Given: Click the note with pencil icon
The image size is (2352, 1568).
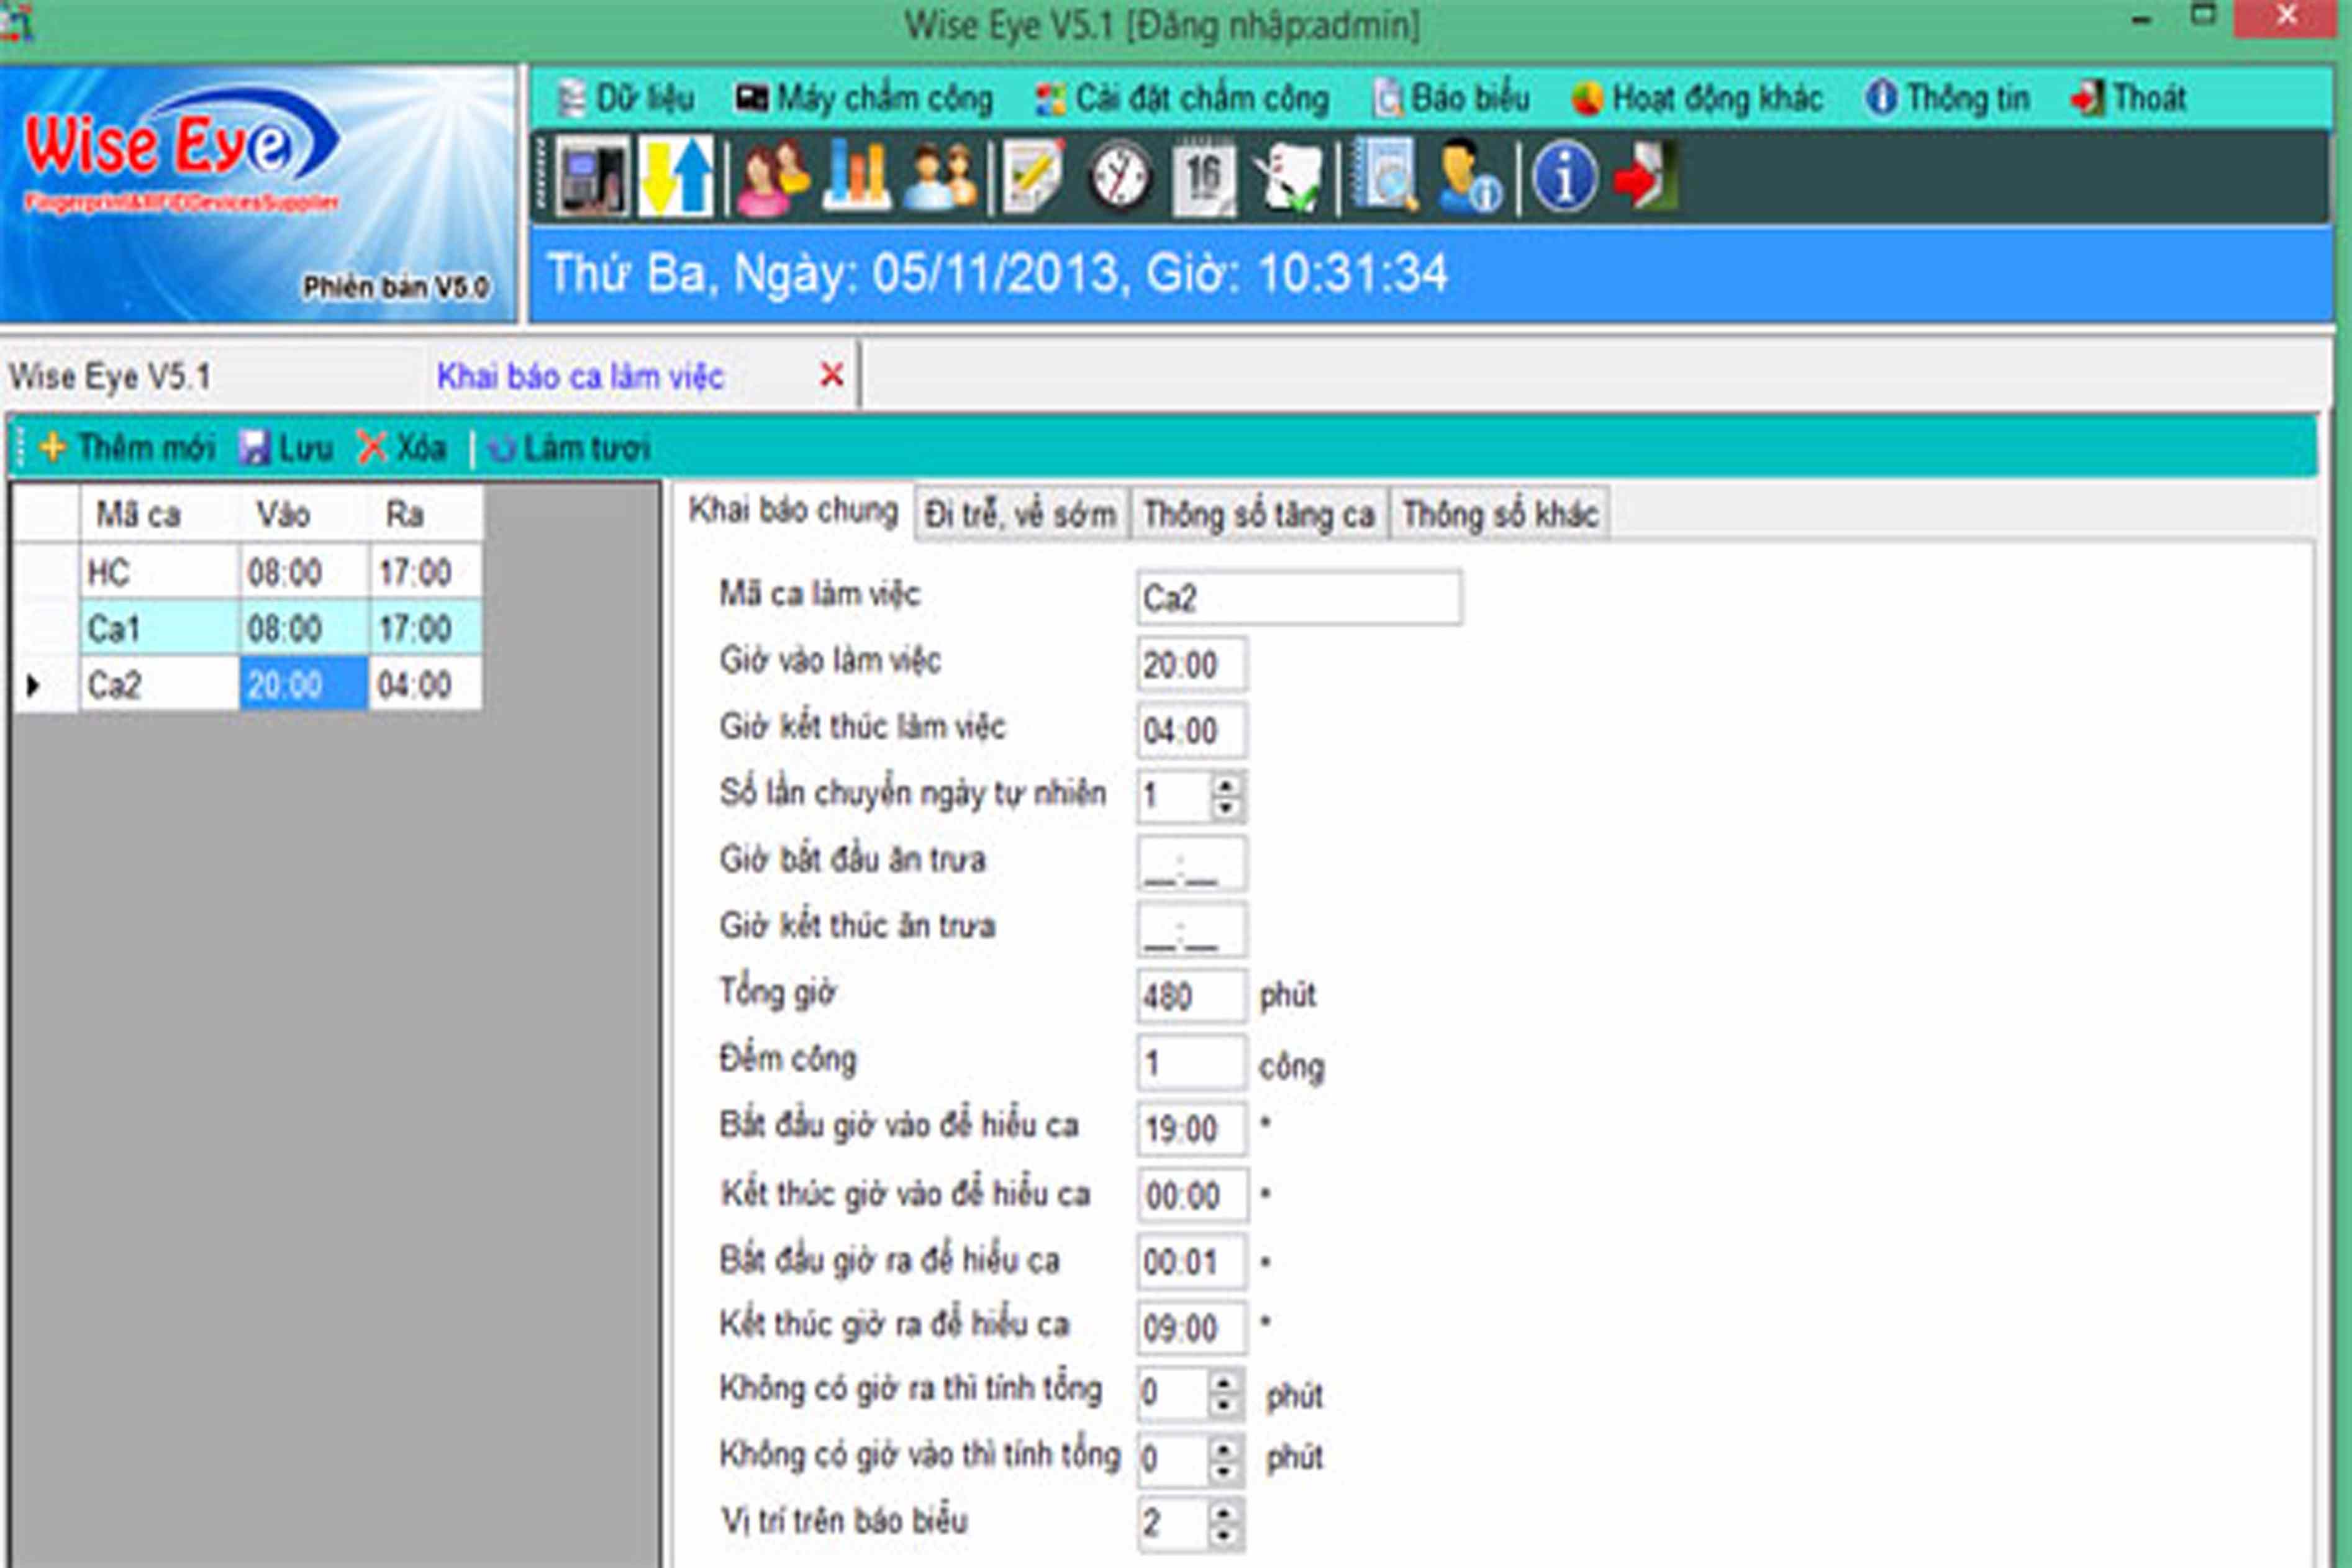Looking at the screenshot, I should (1033, 178).
